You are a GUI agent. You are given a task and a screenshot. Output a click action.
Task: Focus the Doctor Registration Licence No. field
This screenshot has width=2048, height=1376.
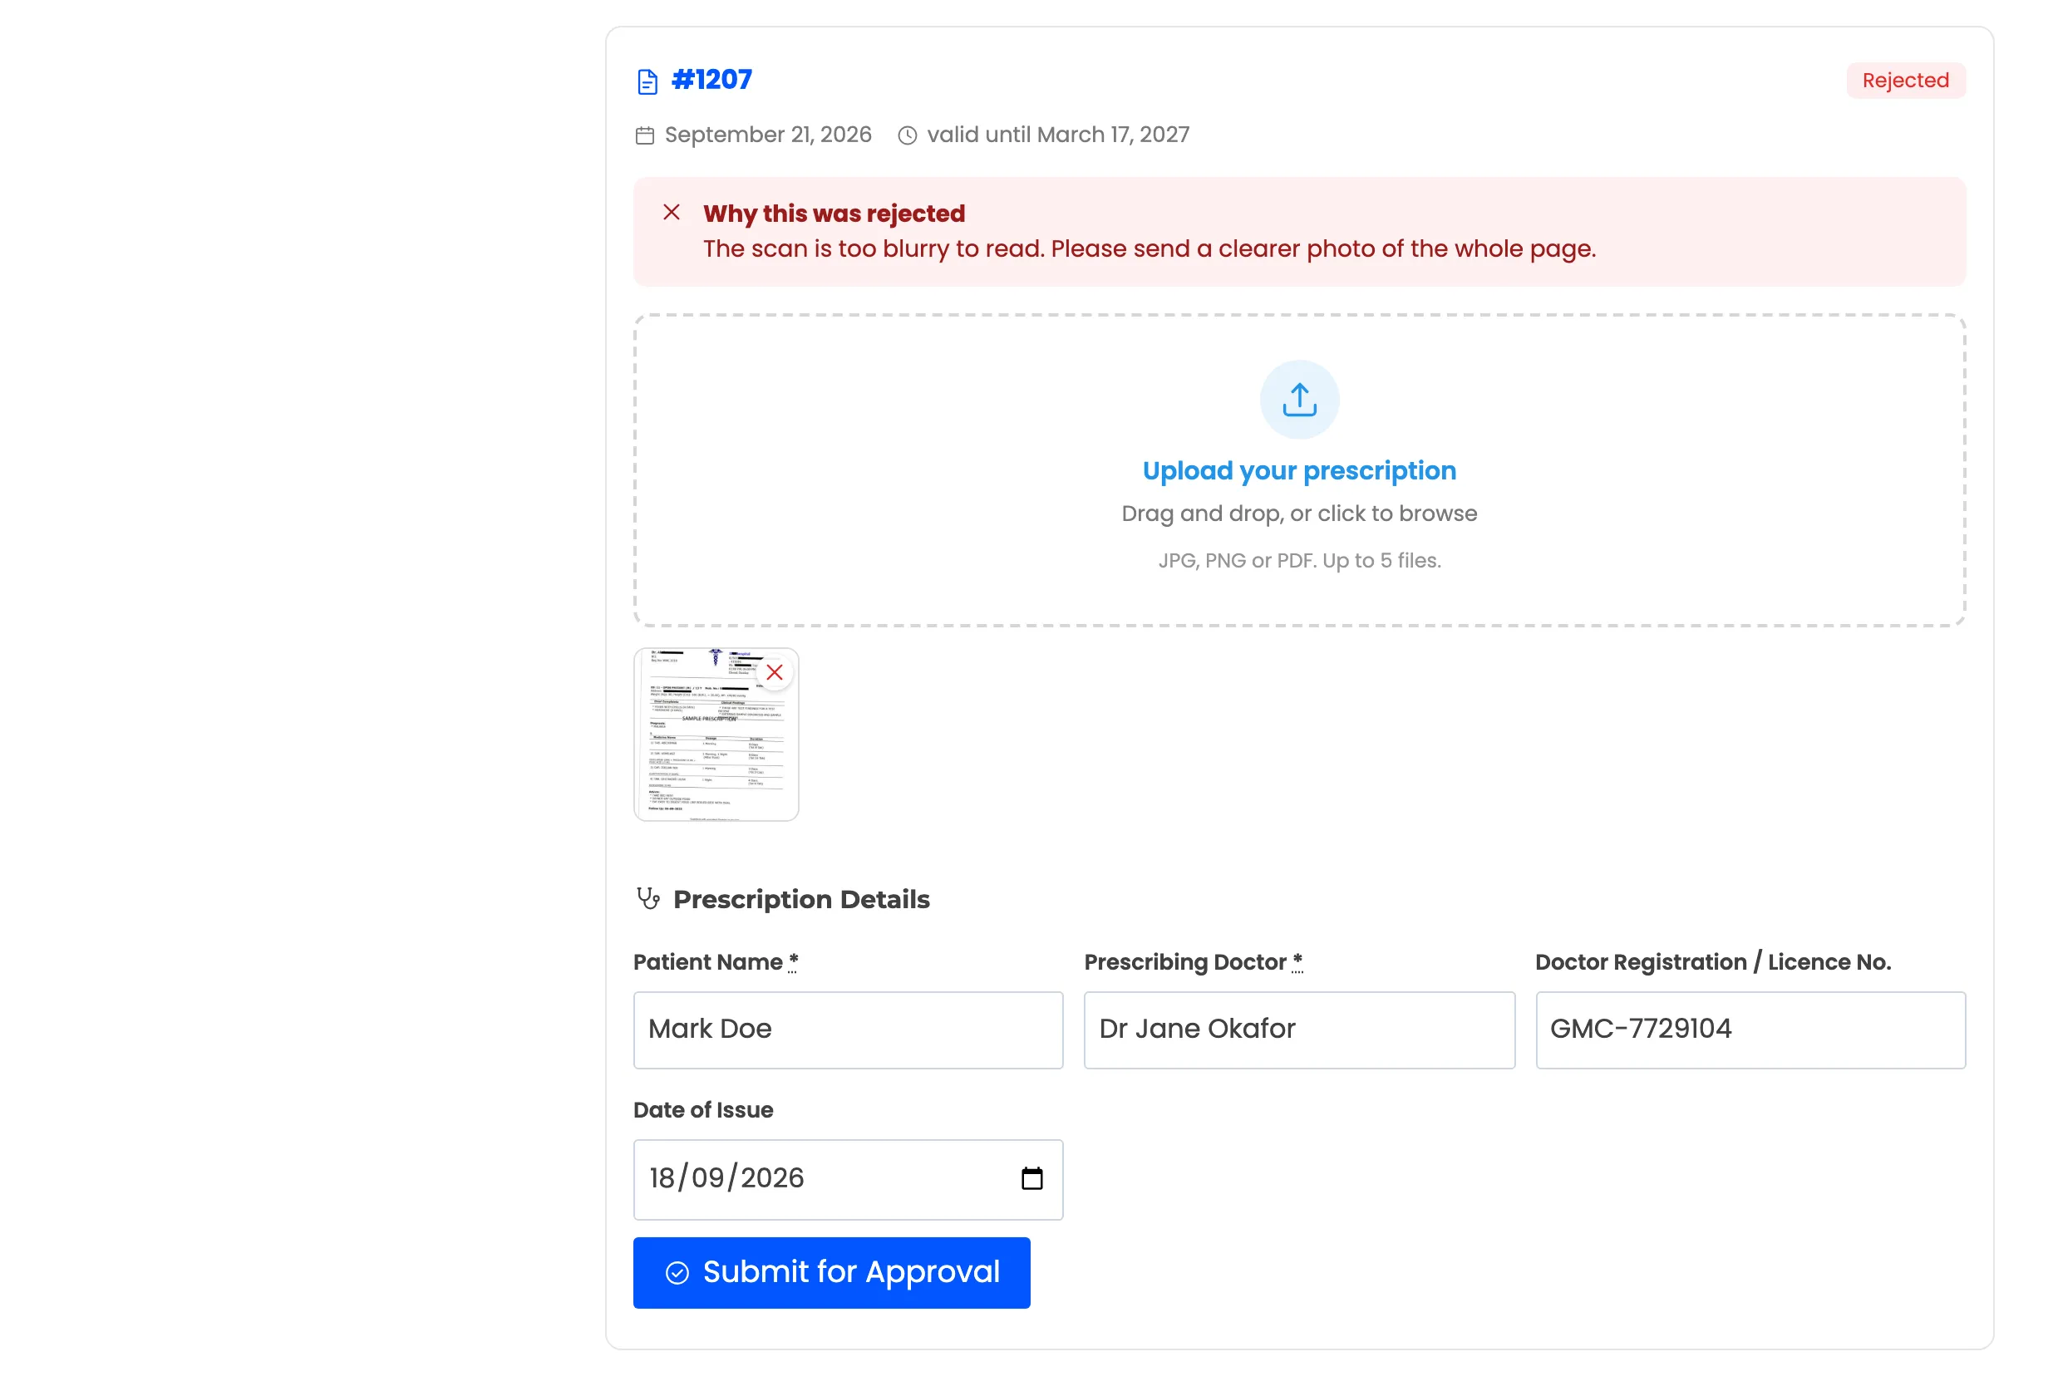tap(1750, 1030)
